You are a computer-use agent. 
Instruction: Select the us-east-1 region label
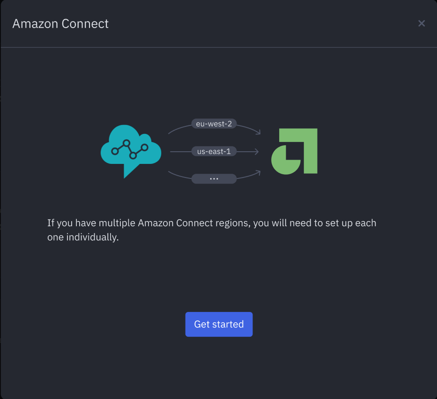pos(214,152)
